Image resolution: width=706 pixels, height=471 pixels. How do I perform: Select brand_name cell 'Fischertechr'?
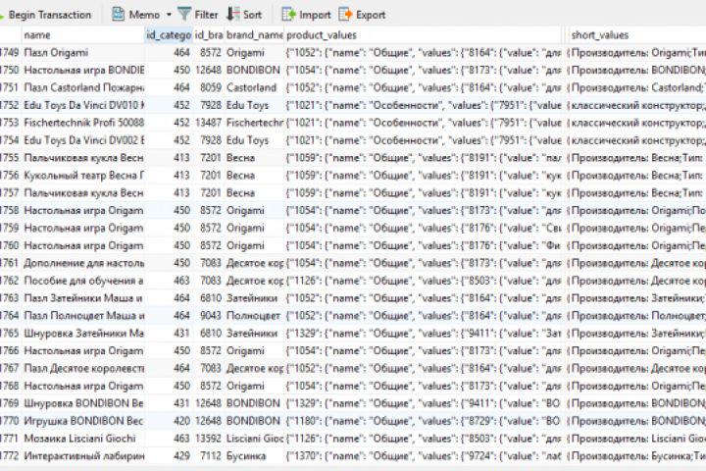254,123
